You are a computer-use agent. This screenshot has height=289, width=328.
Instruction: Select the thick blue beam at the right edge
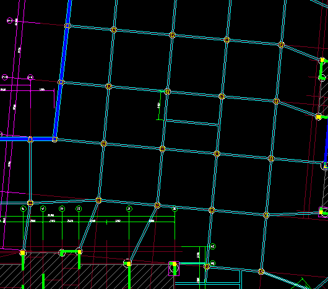[326, 142]
